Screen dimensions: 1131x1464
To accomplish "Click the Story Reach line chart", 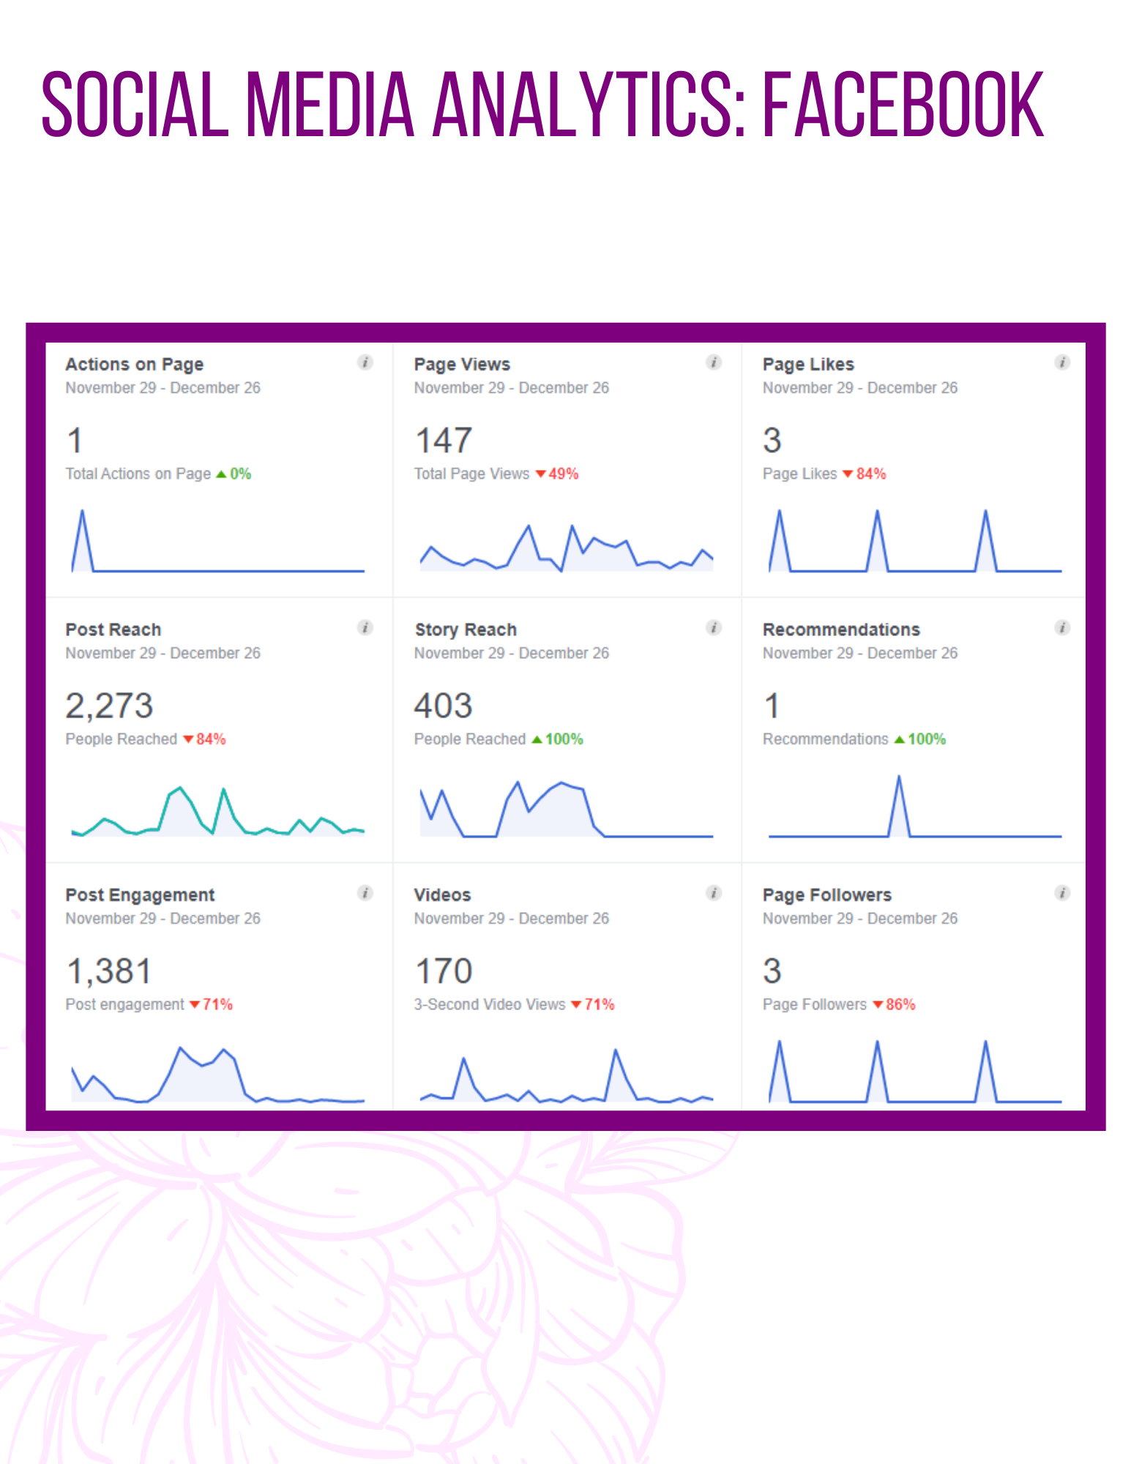I will (567, 809).
